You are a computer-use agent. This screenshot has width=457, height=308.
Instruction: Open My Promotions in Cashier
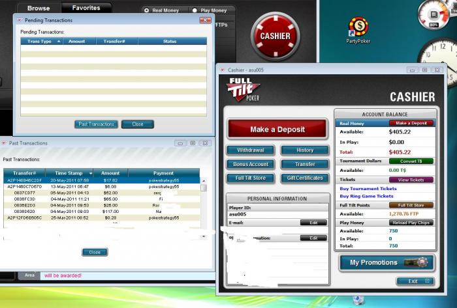click(x=386, y=262)
